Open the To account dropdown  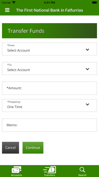[49, 68]
